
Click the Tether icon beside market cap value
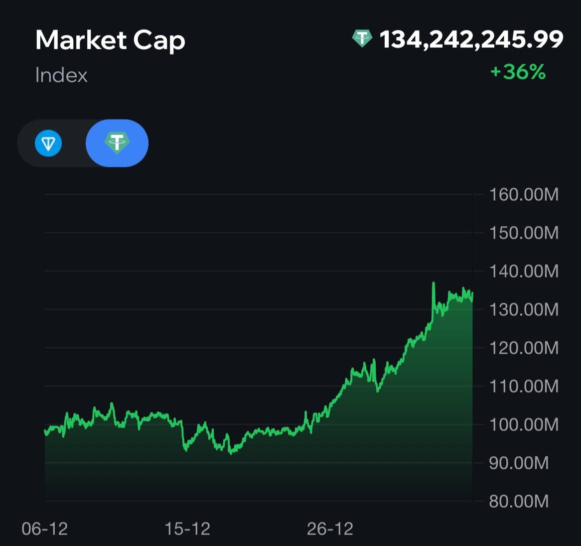click(362, 39)
